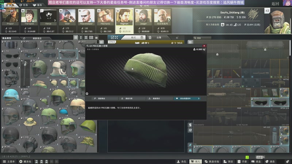Select black glasses in stash priced 5 672
The width and height of the screenshot is (292, 164).
pyautogui.click(x=260, y=102)
